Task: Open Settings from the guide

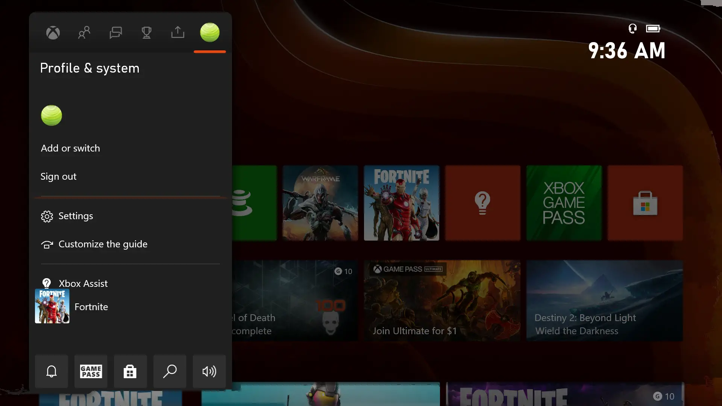Action: pos(75,216)
